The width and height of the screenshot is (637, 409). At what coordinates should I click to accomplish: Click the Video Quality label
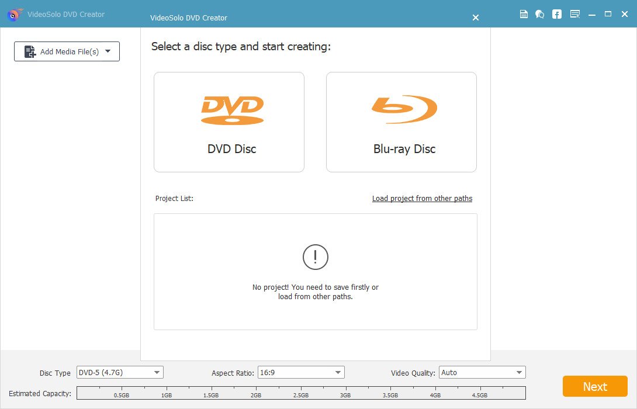coord(413,373)
